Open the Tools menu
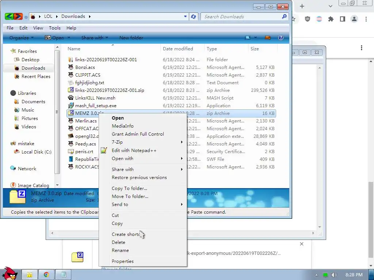 pyautogui.click(x=55, y=28)
